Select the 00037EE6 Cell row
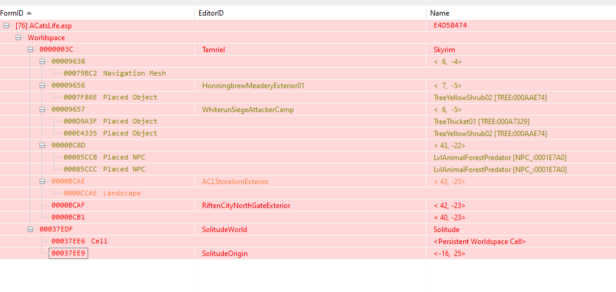The height and width of the screenshot is (292, 616). [x=308, y=242]
